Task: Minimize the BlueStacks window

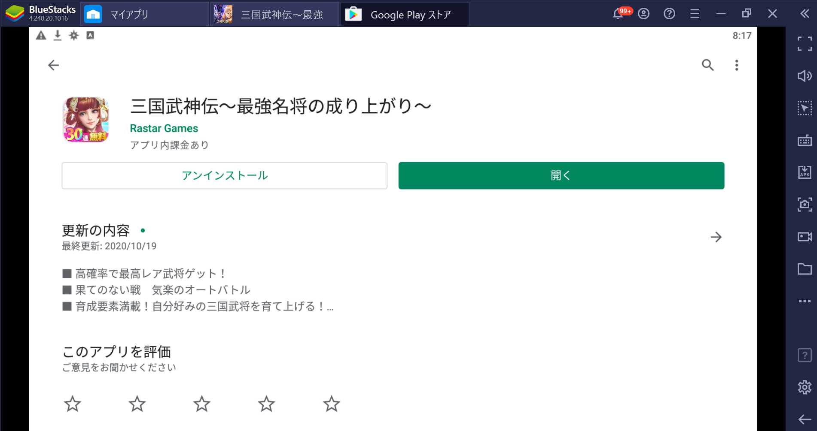Action: pyautogui.click(x=721, y=14)
